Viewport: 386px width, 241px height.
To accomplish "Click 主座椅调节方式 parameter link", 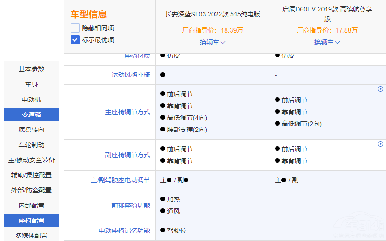I will [128, 112].
